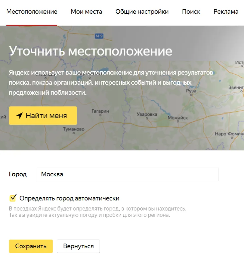Viewport: 244px width, 260px height.
Task: Click the Гагарин city marker on the map
Action: [x=100, y=115]
